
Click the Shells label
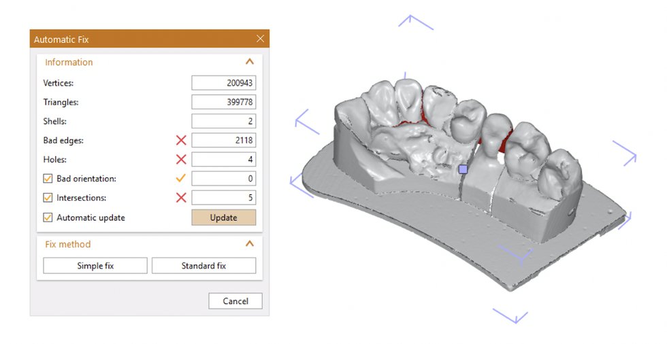click(x=55, y=121)
